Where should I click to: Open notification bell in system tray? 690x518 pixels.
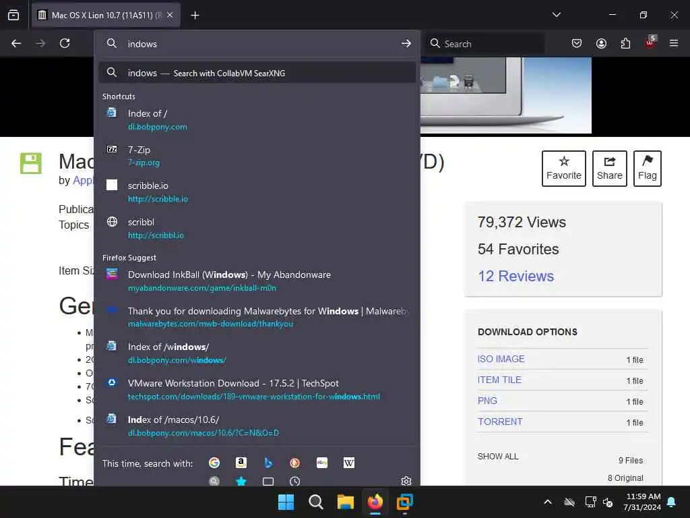pyautogui.click(x=672, y=502)
